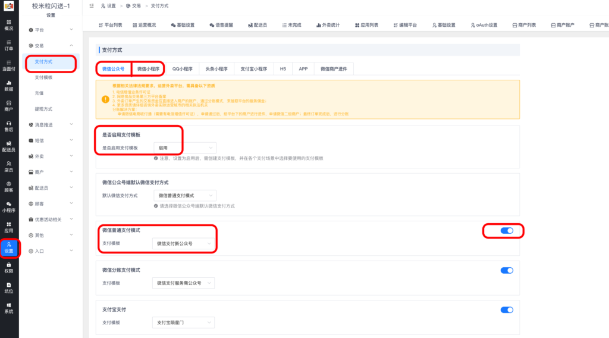Image resolution: width=609 pixels, height=338 pixels.
Task: Go to 售后 in the left sidebar
Action: click(x=9, y=126)
